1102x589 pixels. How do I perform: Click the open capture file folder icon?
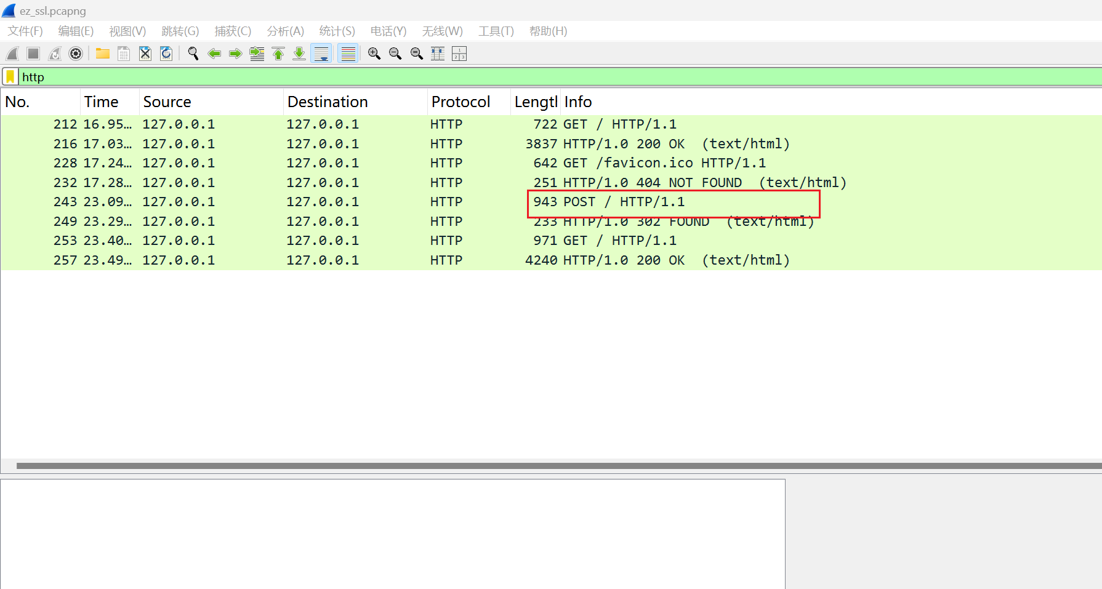pos(103,54)
